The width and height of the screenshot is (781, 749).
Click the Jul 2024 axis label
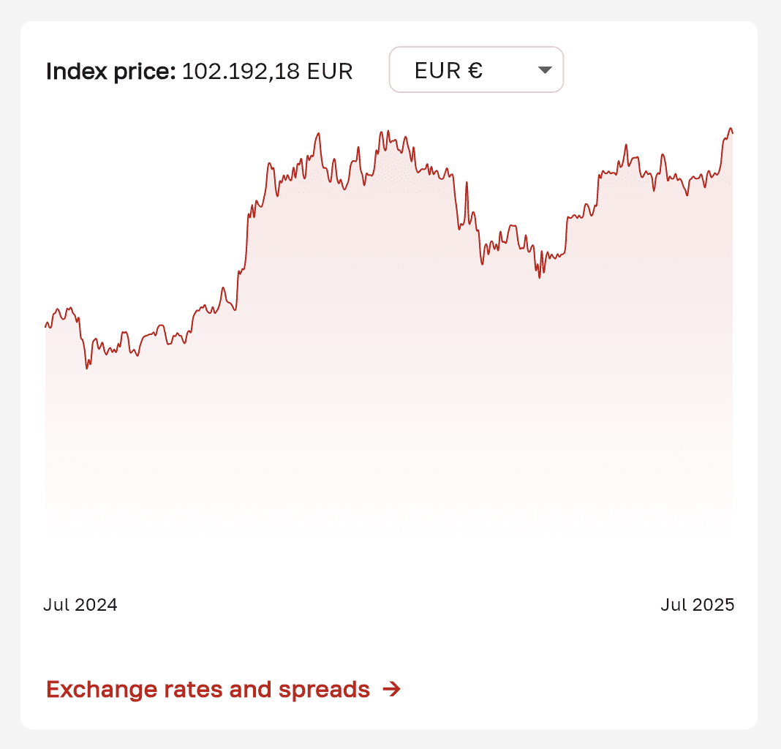point(80,605)
